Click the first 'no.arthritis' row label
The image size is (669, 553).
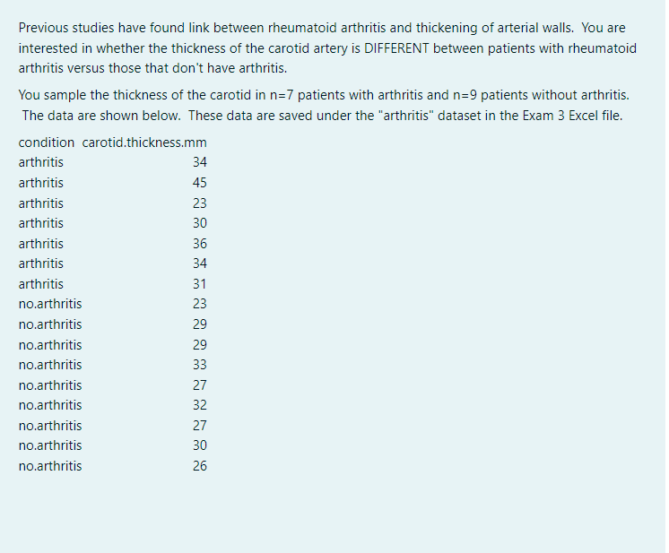50,305
